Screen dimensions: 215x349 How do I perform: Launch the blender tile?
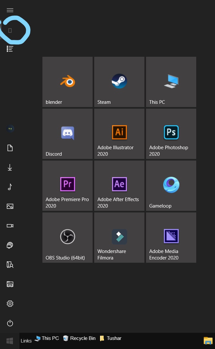[68, 82]
